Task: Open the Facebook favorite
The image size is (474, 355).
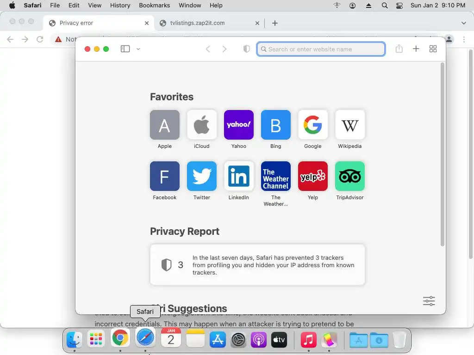Action: [164, 176]
